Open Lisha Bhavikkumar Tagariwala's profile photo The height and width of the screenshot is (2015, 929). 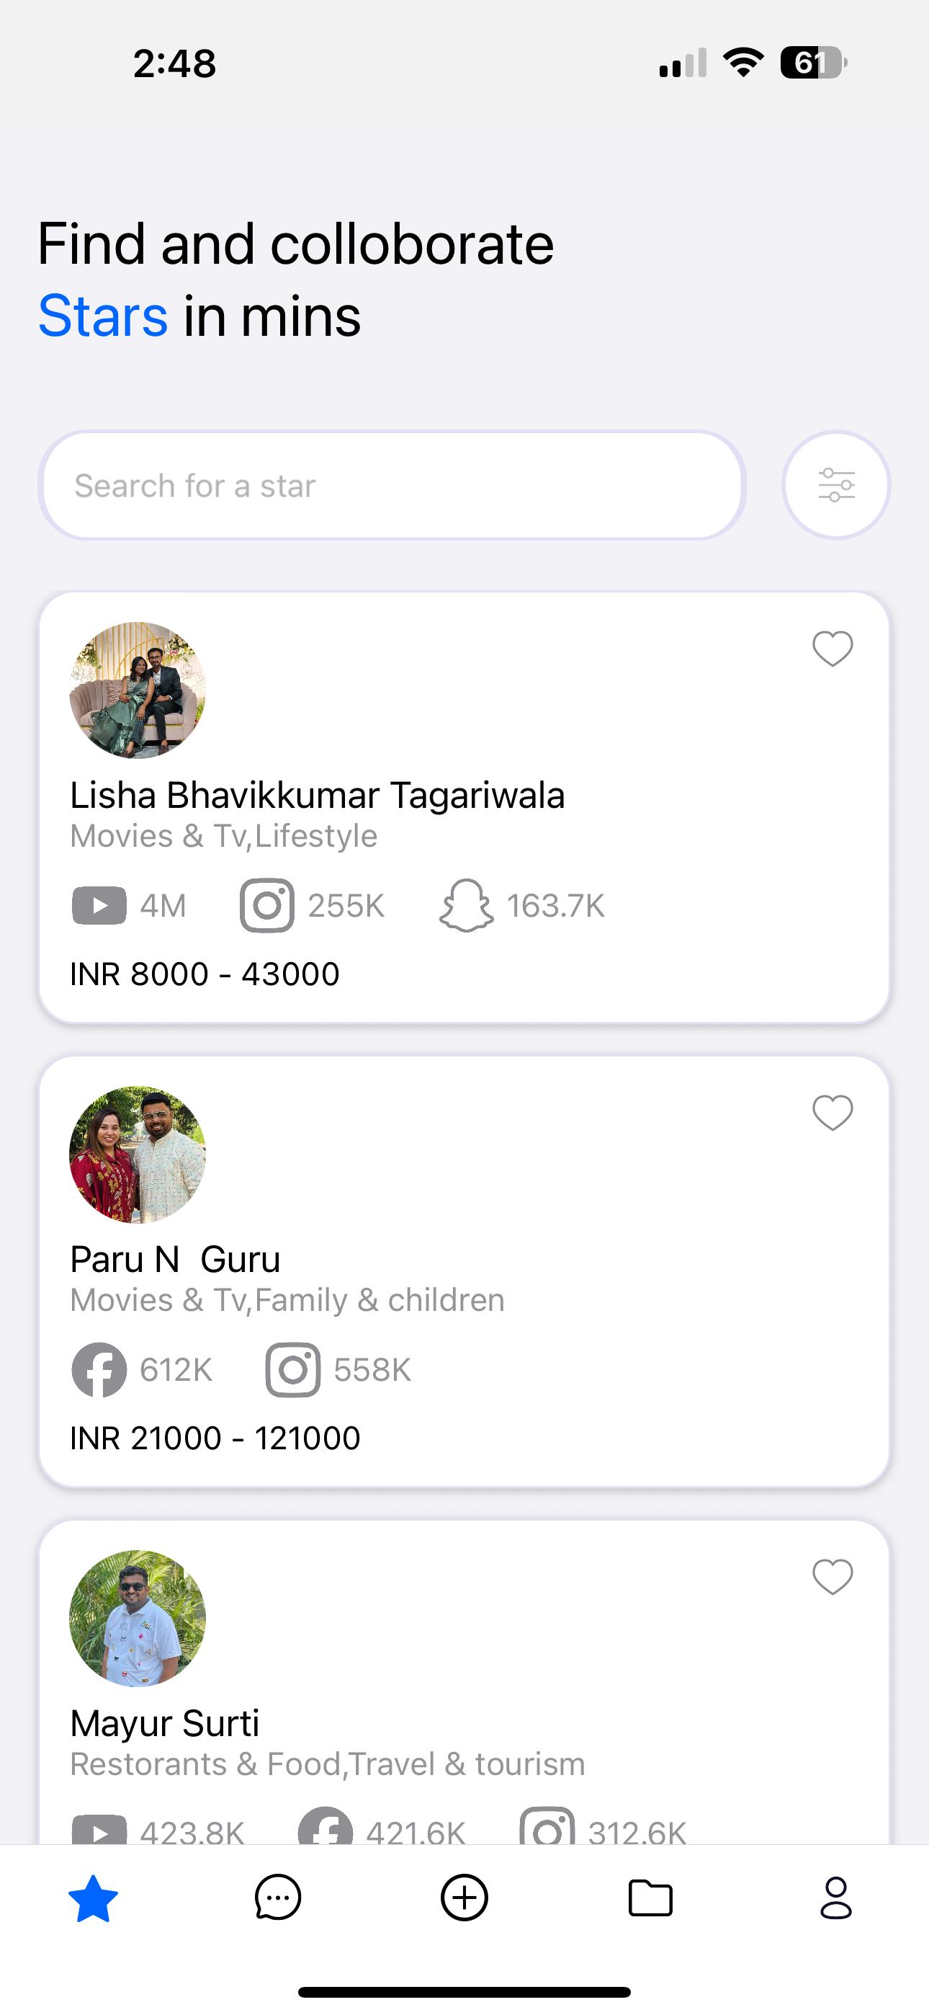pyautogui.click(x=138, y=690)
